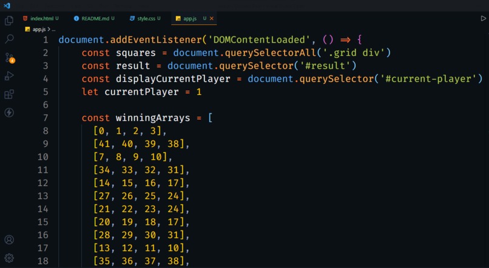Click the array [0, 1, 2, 3]

tap(127, 131)
